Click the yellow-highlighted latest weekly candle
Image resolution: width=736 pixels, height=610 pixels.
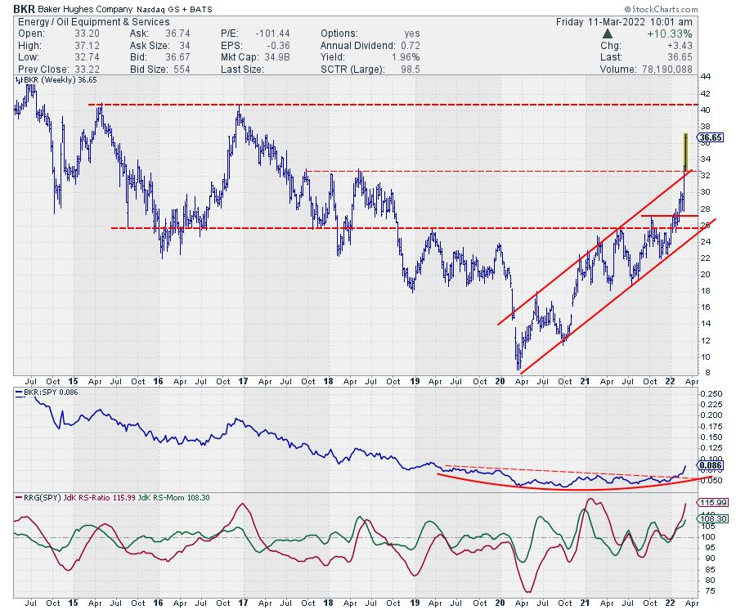[x=685, y=151]
